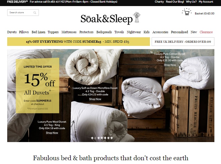Screen dimensions: 221x164
Task: Select the last carousel dot
Action: tap(111, 138)
